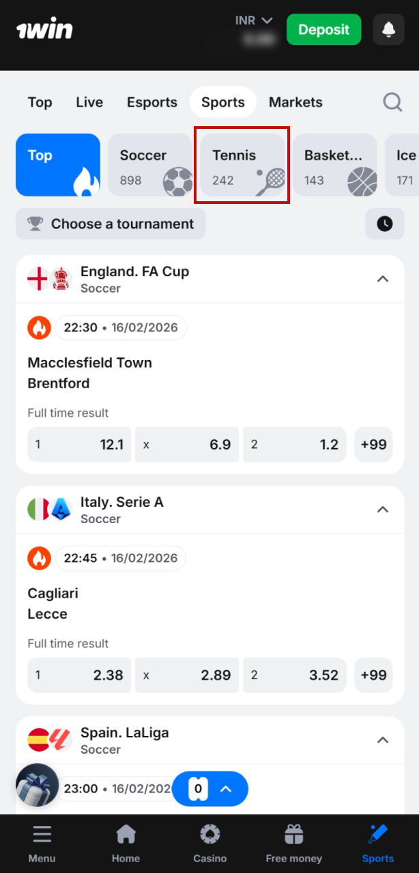
Task: Open the INR currency dropdown
Action: (253, 20)
